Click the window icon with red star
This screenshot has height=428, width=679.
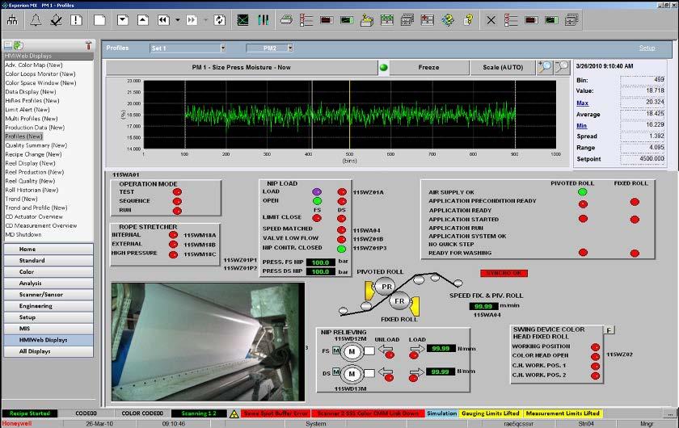[x=427, y=20]
